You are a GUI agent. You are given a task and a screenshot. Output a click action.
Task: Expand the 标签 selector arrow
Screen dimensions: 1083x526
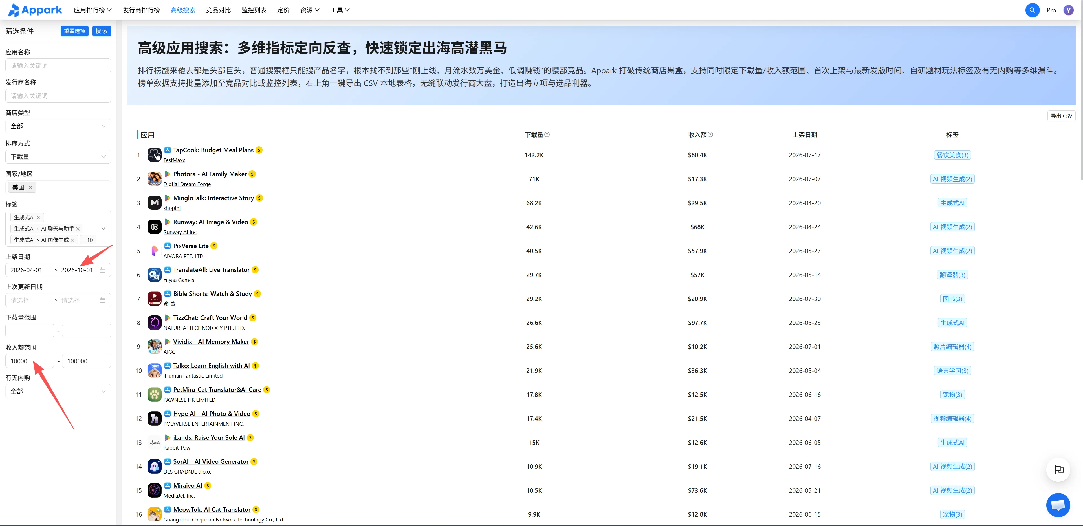point(104,229)
